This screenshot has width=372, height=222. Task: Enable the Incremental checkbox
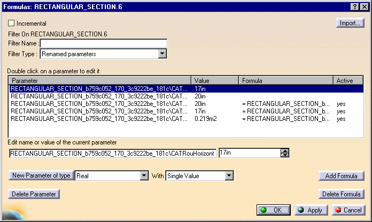coord(12,24)
